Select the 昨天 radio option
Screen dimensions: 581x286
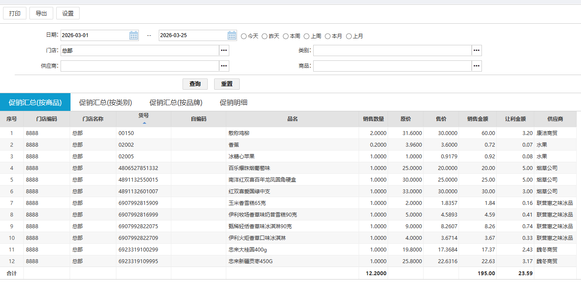265,36
